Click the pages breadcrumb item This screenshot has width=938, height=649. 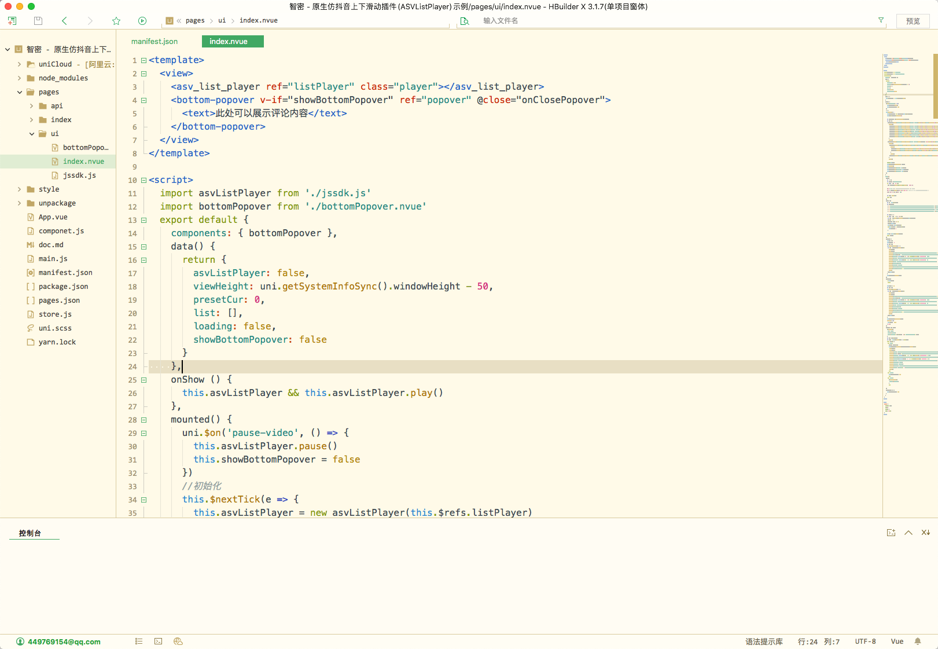(195, 21)
